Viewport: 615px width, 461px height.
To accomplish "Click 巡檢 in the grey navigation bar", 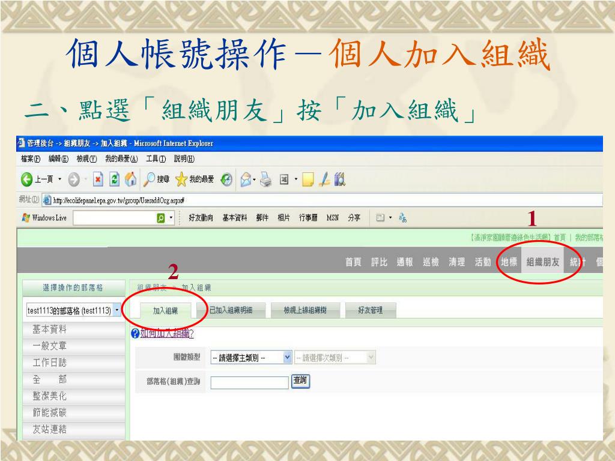I will [x=431, y=262].
